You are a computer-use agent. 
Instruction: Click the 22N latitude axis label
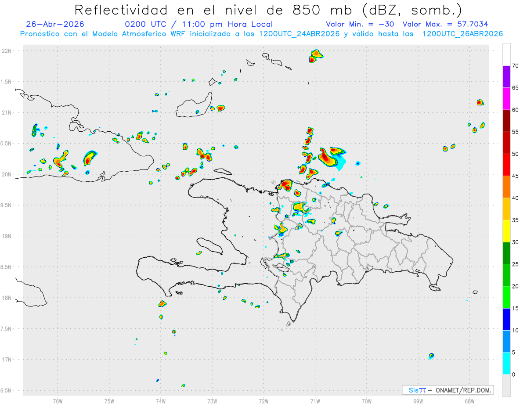pos(7,51)
